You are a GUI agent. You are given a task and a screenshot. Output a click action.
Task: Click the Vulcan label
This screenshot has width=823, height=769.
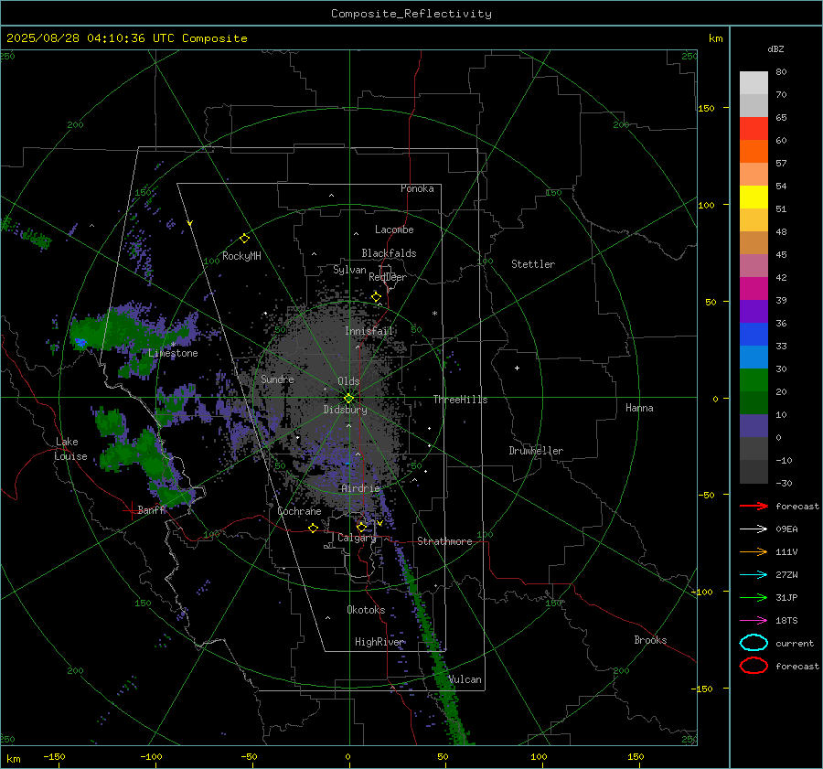(465, 679)
